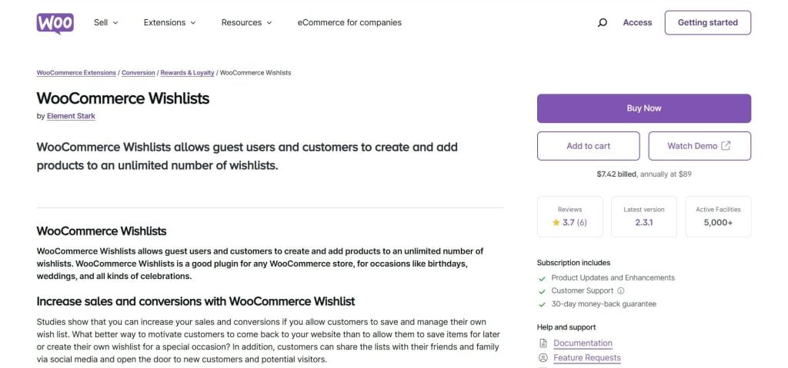Expand the Sell dropdown menu
This screenshot has height=368, width=788.
(x=106, y=23)
